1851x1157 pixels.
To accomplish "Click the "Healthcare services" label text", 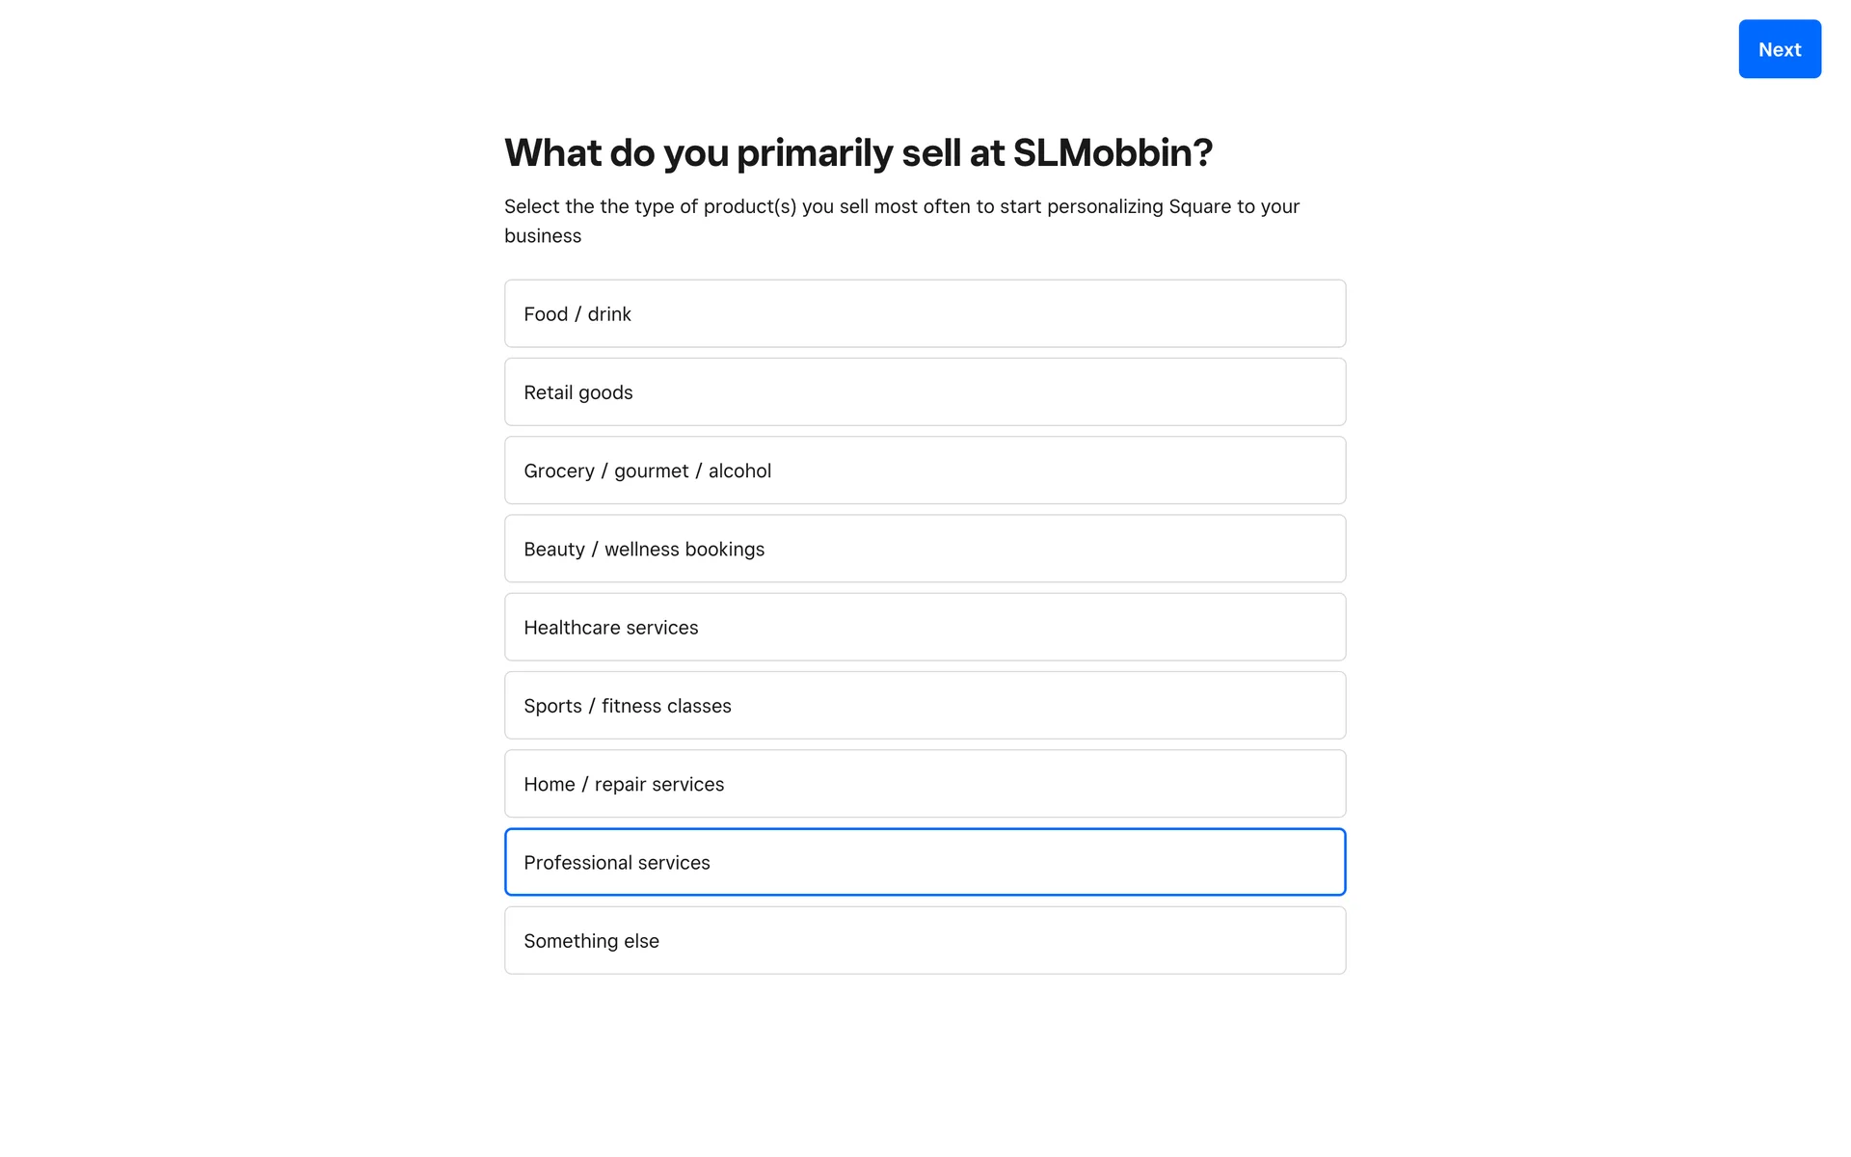I will 611,628.
